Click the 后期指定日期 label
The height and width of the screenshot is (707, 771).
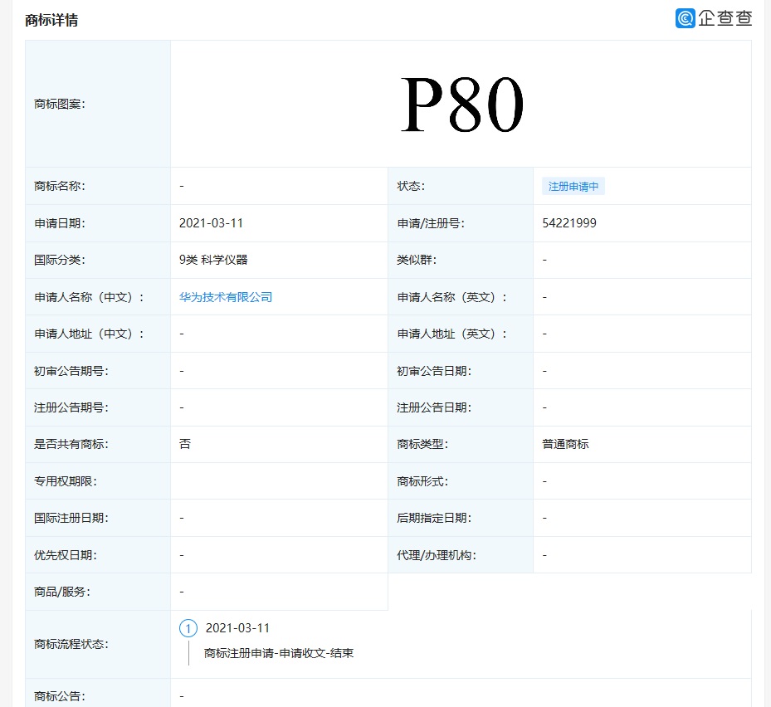[434, 518]
